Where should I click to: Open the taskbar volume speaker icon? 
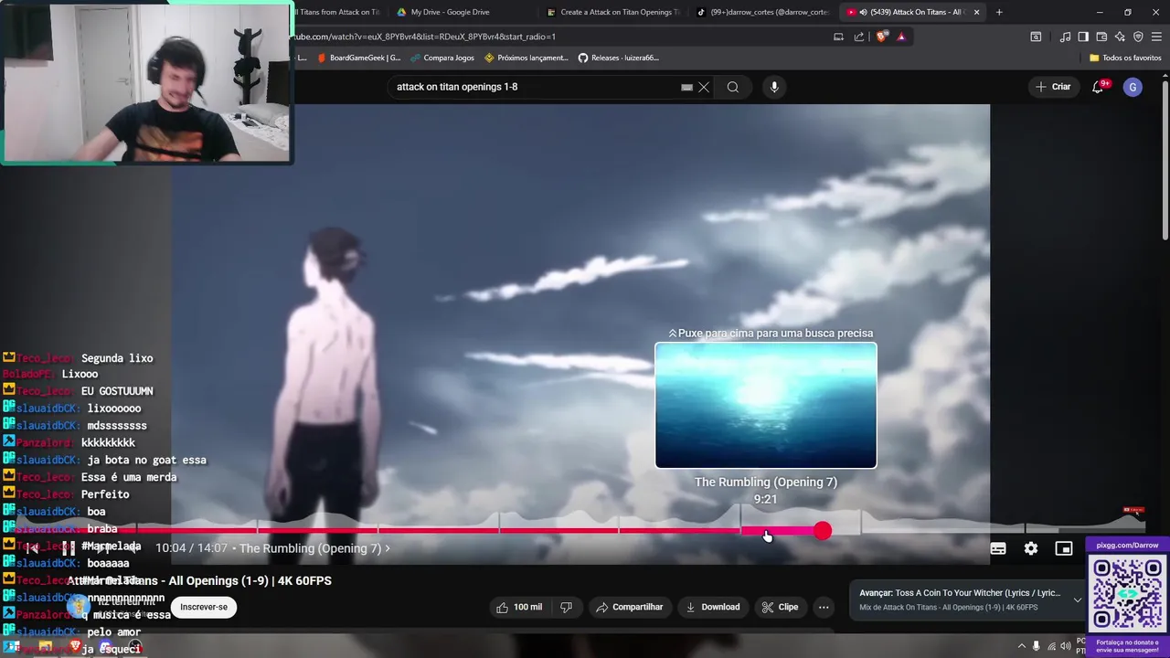click(x=1066, y=646)
